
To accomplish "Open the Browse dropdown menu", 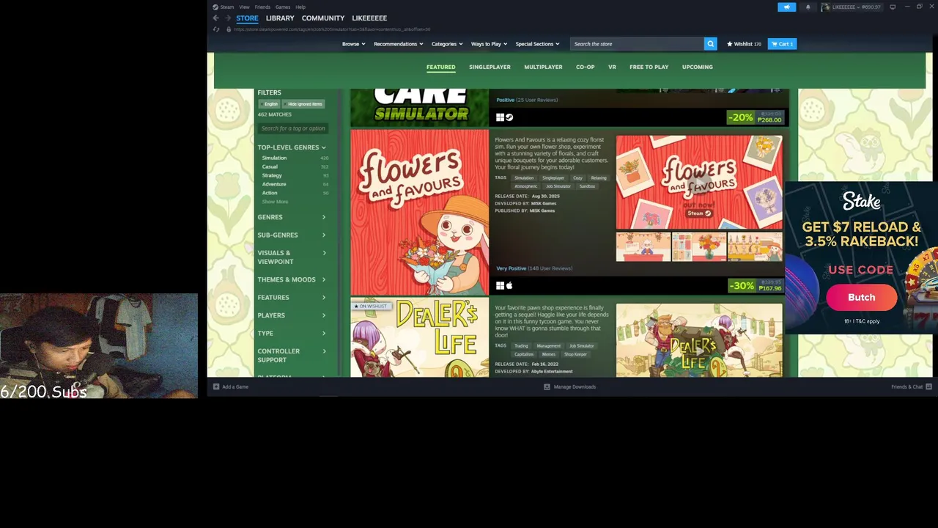I will [353, 44].
